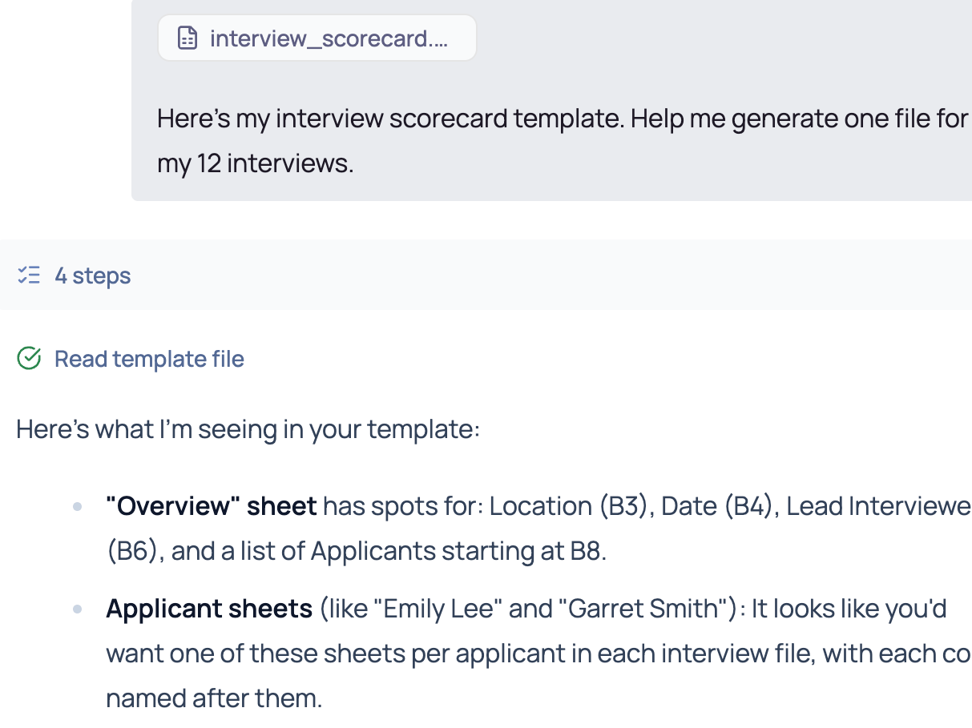Click the "Here's my interview scorecard template" message line

point(561,119)
